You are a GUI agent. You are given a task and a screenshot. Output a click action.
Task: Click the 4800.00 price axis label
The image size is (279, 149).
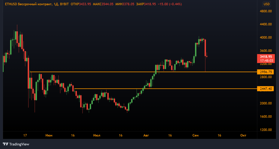pos(266,11)
